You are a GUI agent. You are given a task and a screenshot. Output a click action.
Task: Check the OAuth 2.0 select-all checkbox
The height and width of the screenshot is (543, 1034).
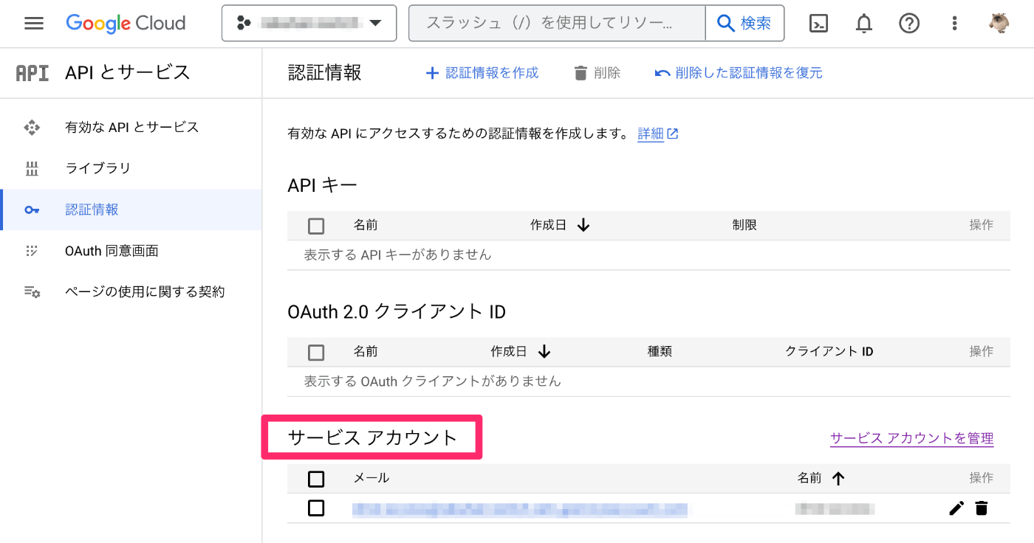pyautogui.click(x=316, y=353)
